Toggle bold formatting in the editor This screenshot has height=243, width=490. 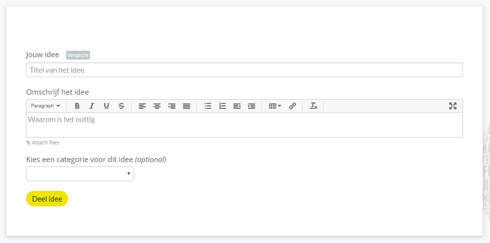[x=77, y=106]
